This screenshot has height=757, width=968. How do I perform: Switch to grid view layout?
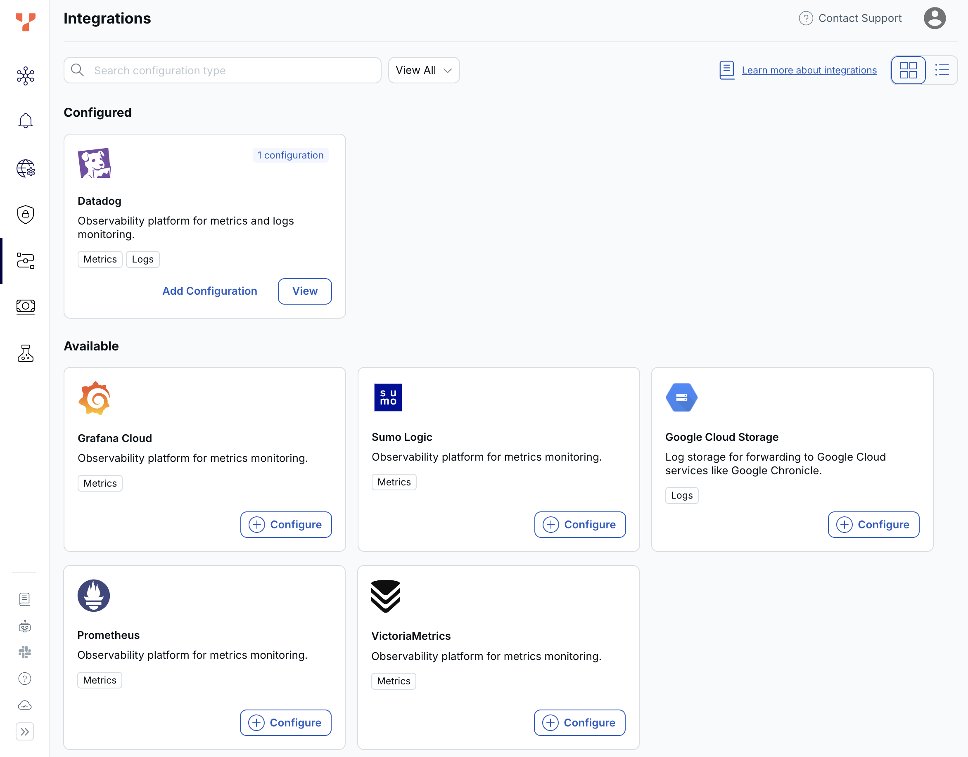(x=908, y=70)
